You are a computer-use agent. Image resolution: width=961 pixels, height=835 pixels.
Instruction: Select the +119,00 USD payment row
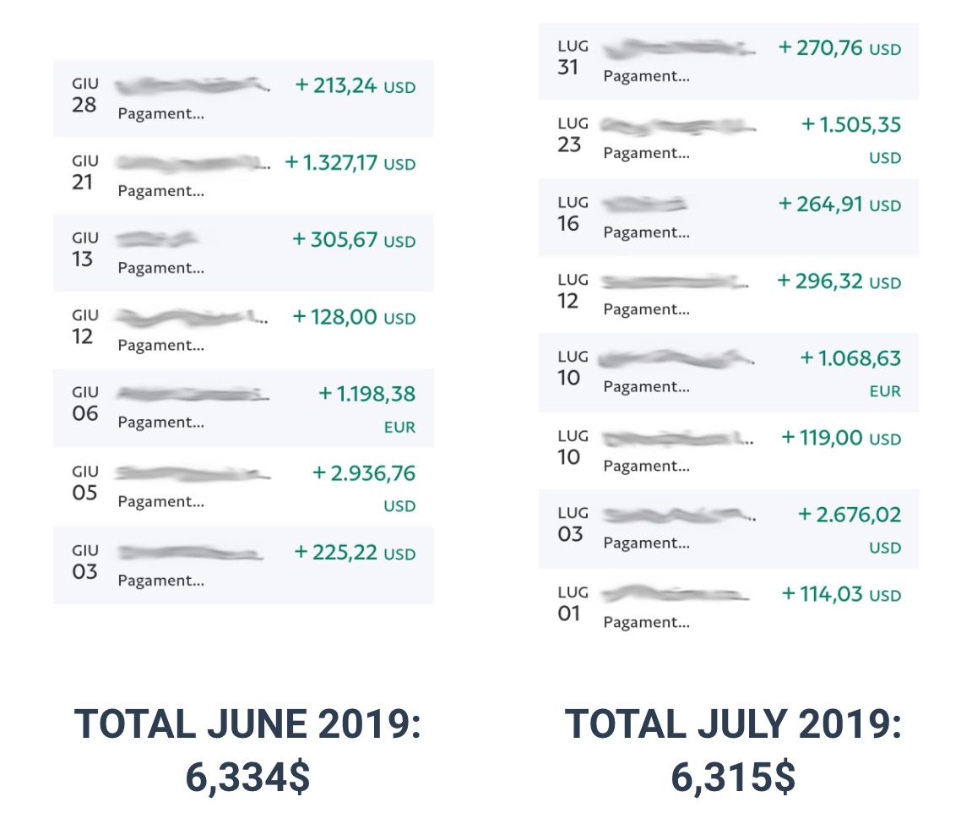tap(729, 450)
